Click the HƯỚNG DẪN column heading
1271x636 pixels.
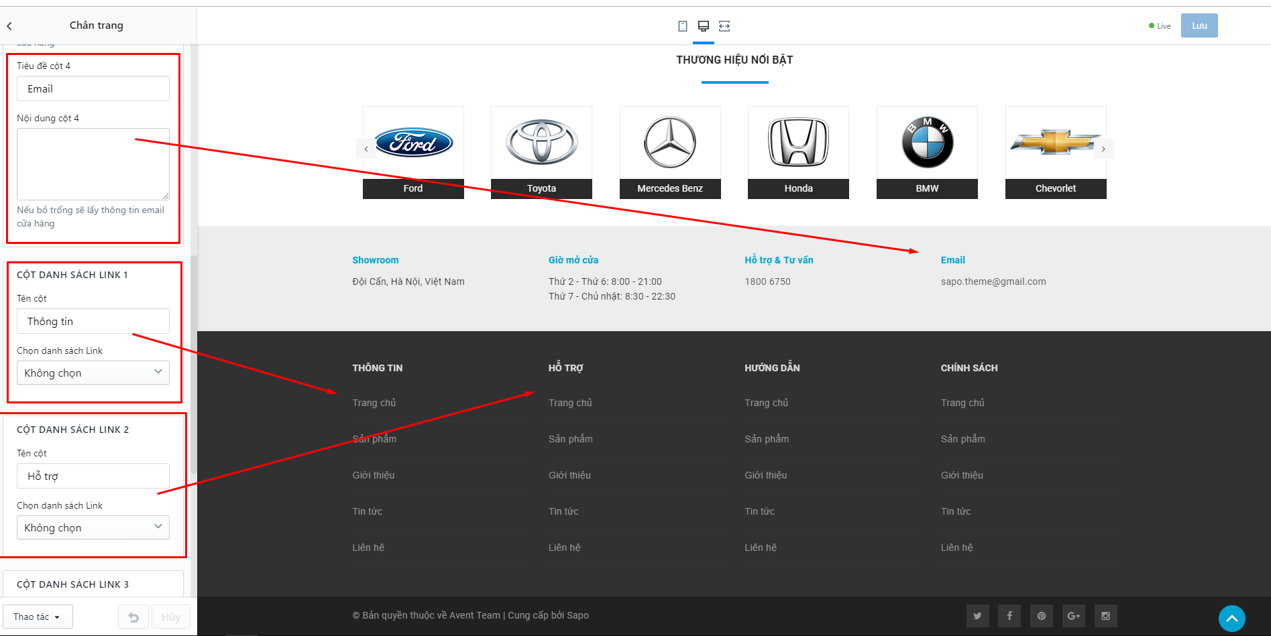772,367
